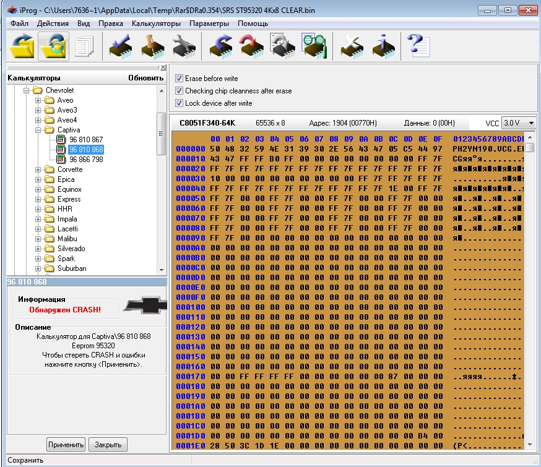541x467 pixels.
Task: Expand the Aveo folder
Action: 38,101
